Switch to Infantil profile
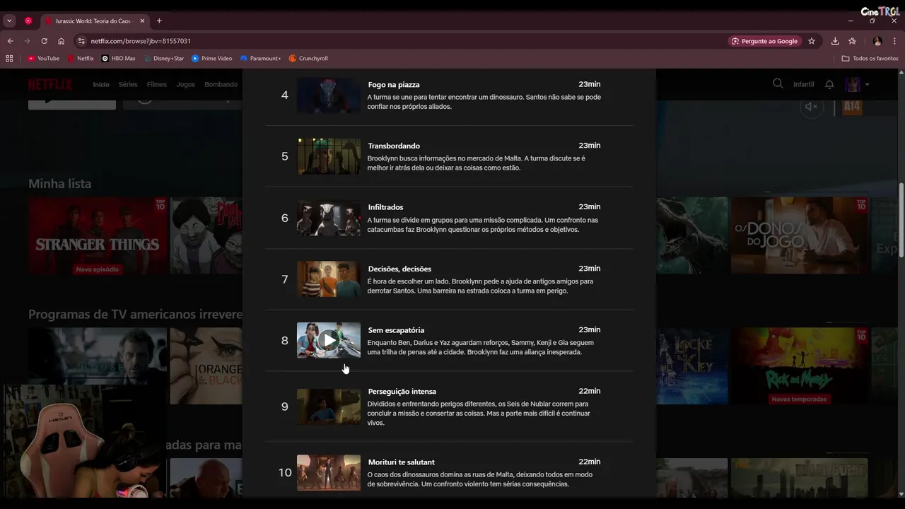Image resolution: width=905 pixels, height=509 pixels. point(804,84)
